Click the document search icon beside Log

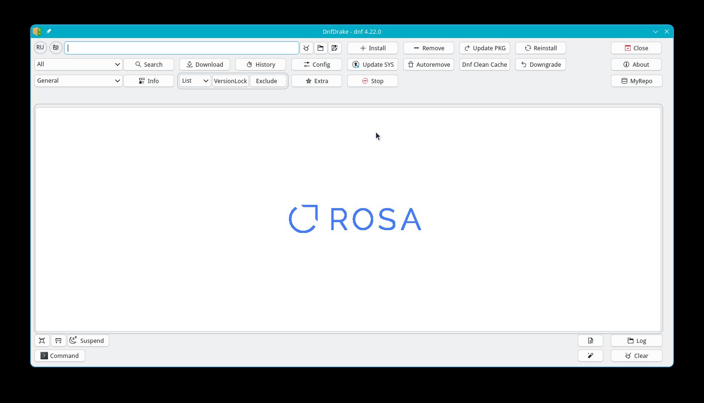coord(591,341)
